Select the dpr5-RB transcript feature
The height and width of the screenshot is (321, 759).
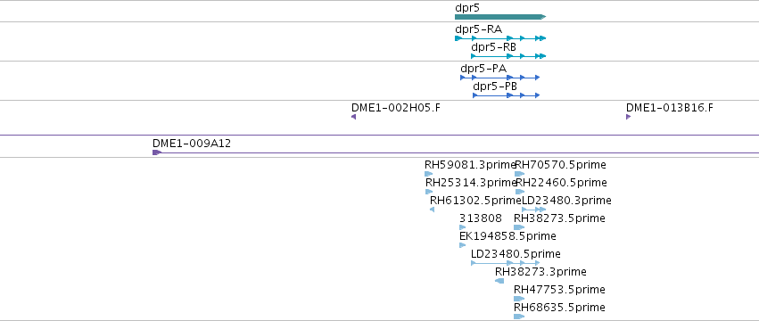[x=508, y=56]
